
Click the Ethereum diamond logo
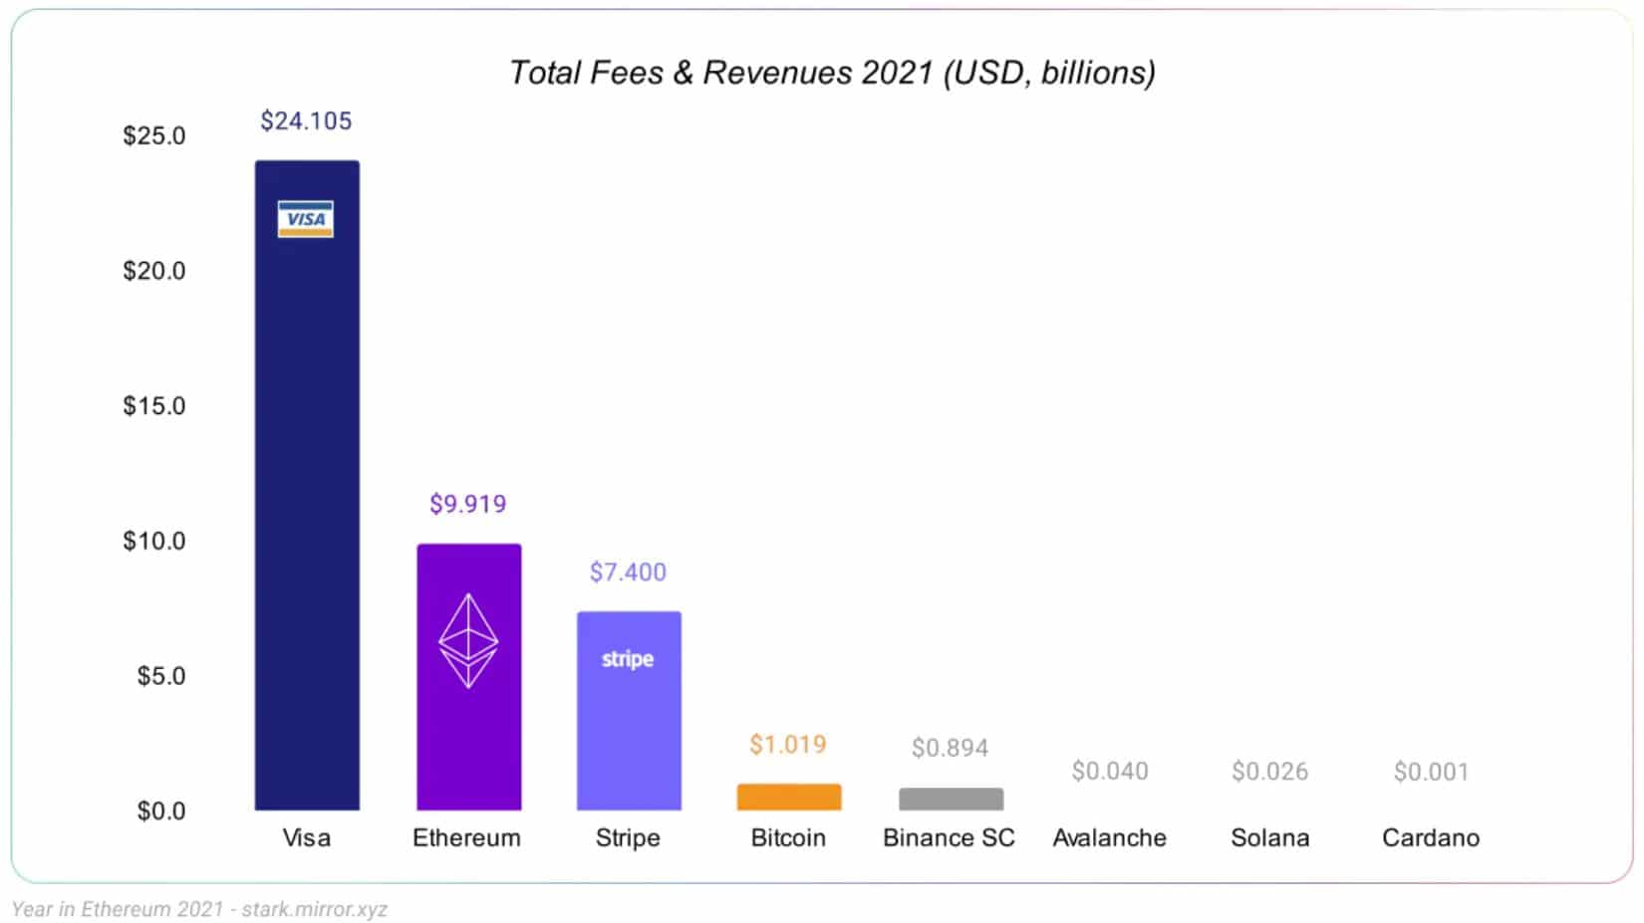[x=468, y=641]
